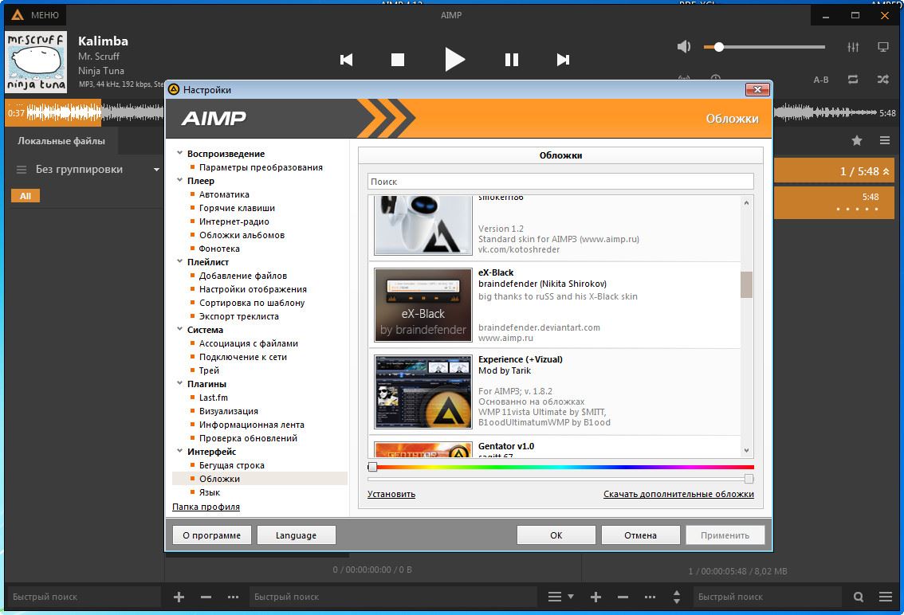This screenshot has height=615, width=904.
Task: Close the Настройки settings dialog
Action: point(757,89)
